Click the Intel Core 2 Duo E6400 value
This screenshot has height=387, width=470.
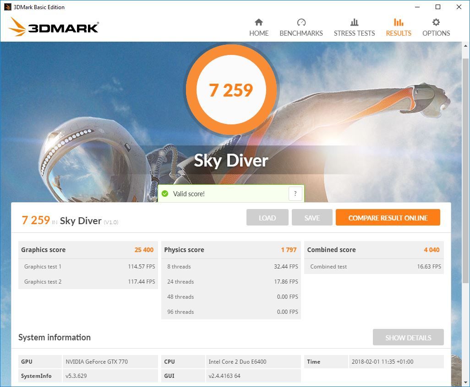click(237, 361)
